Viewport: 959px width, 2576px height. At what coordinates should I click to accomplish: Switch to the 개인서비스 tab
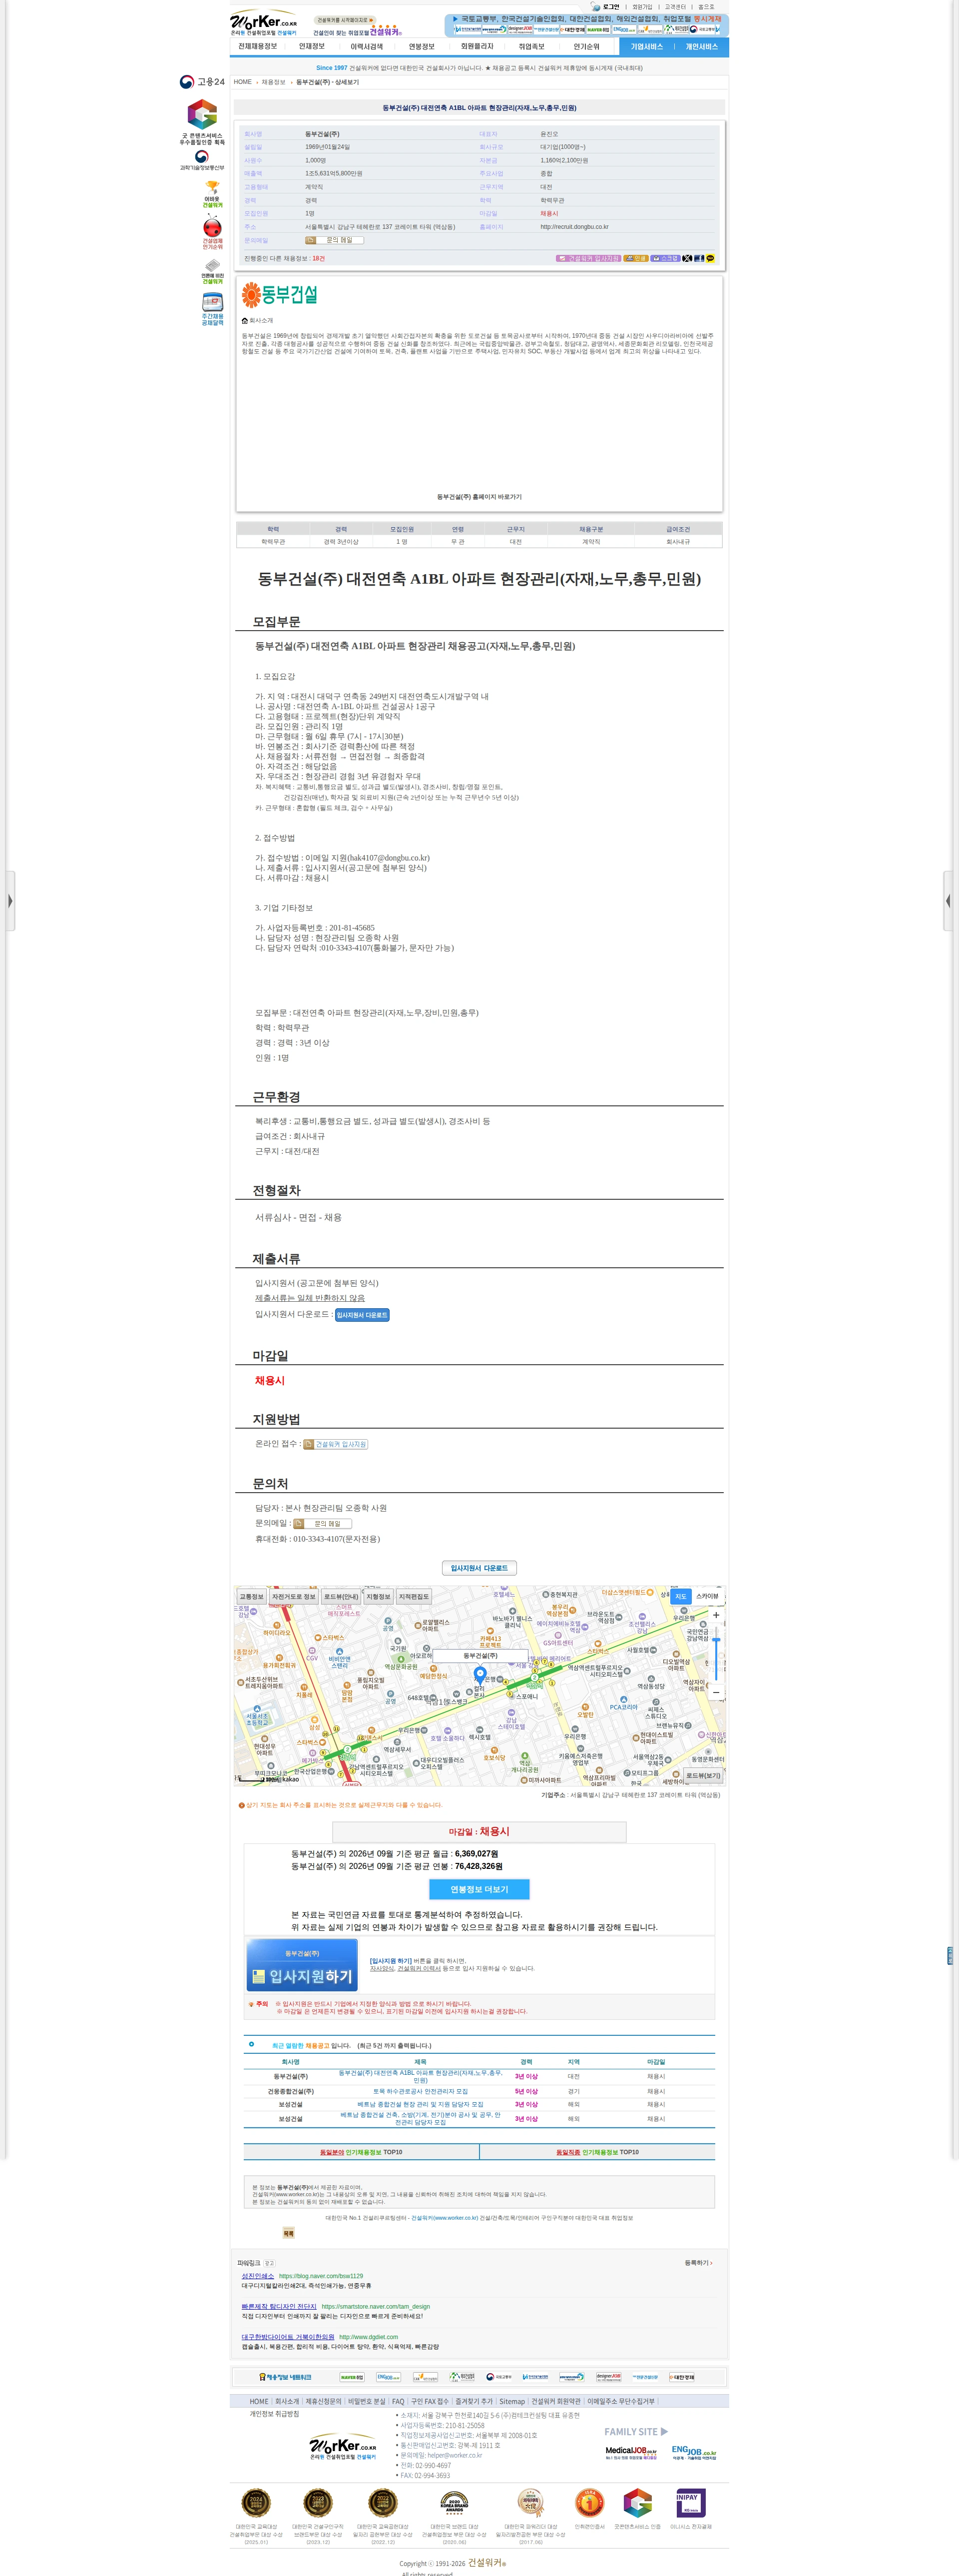point(701,47)
